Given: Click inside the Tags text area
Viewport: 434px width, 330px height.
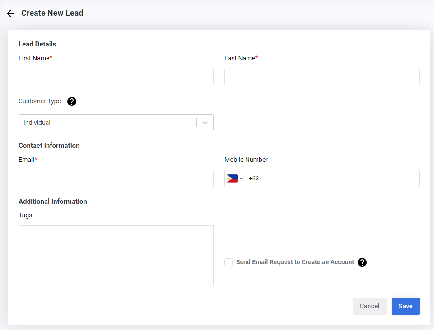Looking at the screenshot, I should (x=116, y=256).
